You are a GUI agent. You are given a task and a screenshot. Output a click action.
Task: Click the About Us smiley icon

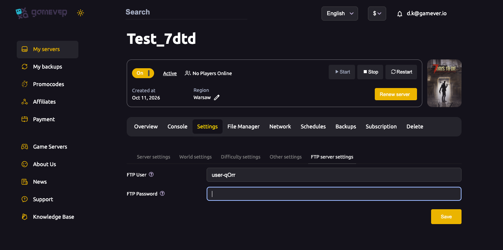coord(25,164)
